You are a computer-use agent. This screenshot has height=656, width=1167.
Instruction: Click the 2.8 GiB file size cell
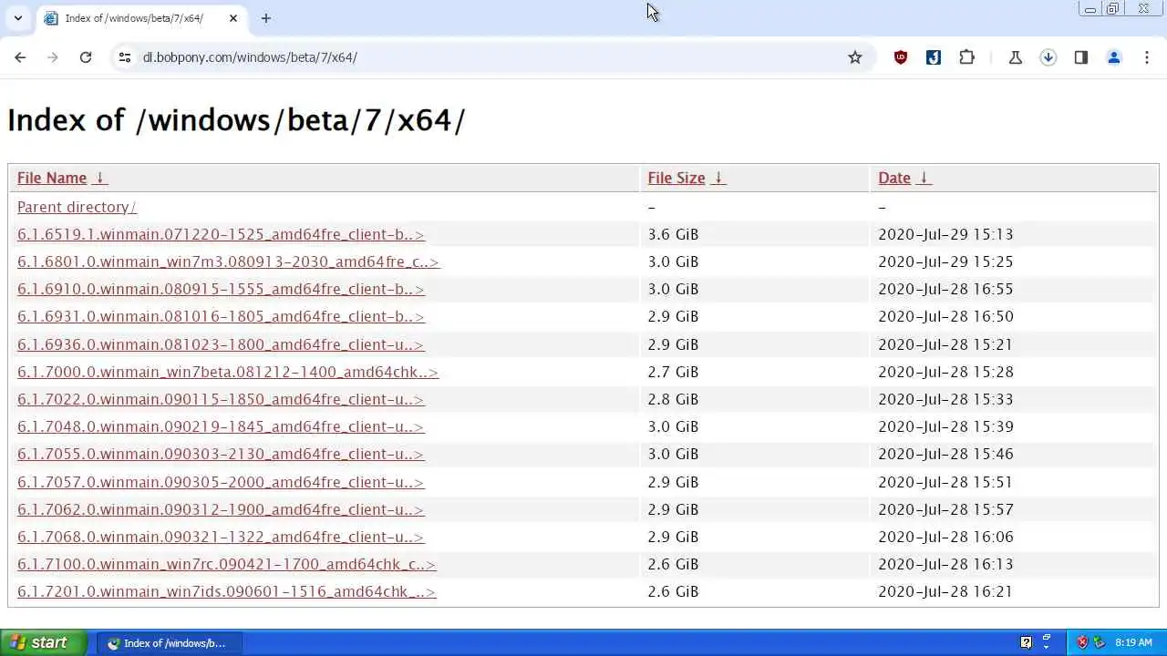[673, 399]
